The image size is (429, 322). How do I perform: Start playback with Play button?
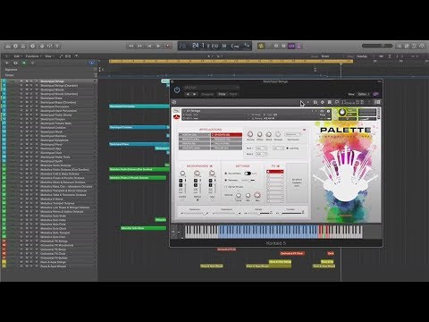(x=158, y=46)
